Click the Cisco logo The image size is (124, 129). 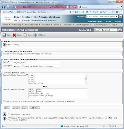[7, 18]
